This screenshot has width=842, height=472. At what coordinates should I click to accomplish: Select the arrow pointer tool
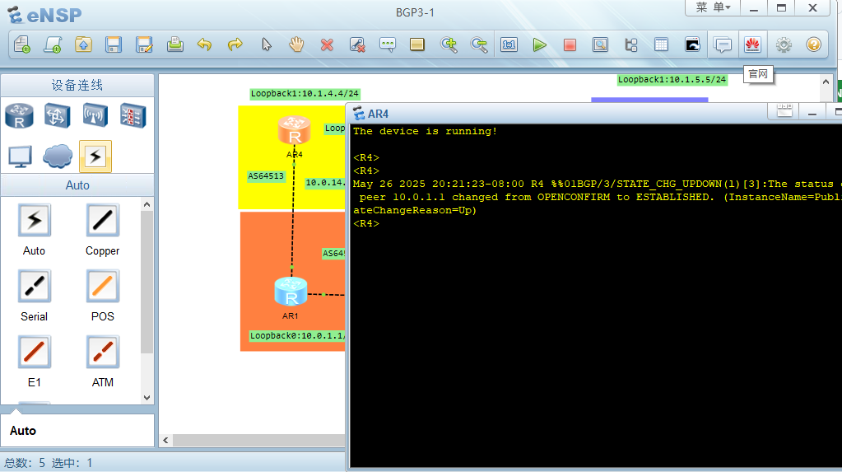click(267, 44)
